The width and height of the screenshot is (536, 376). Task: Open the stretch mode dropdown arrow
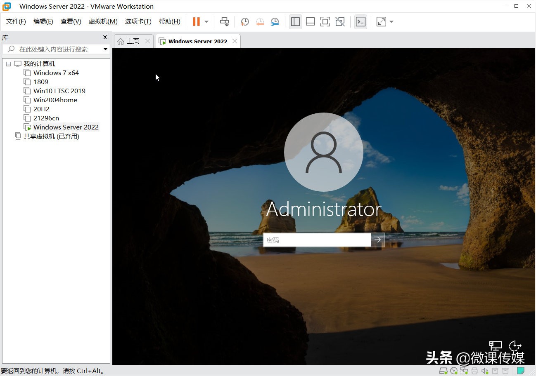click(x=391, y=22)
